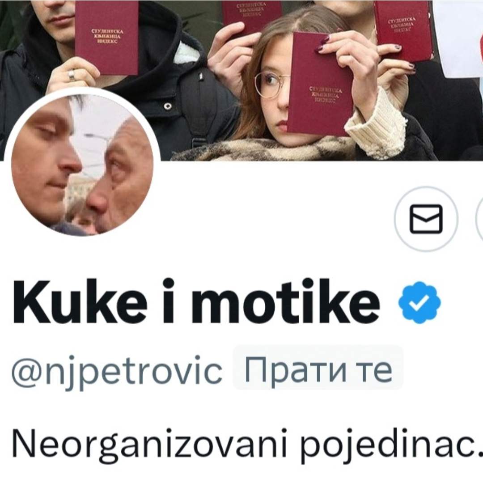Click the silver ring on the hand in the banner

(72, 74)
